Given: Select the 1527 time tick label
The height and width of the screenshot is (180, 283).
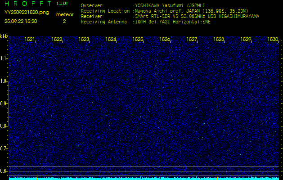Looking at the screenshot, I should click(x=192, y=40).
